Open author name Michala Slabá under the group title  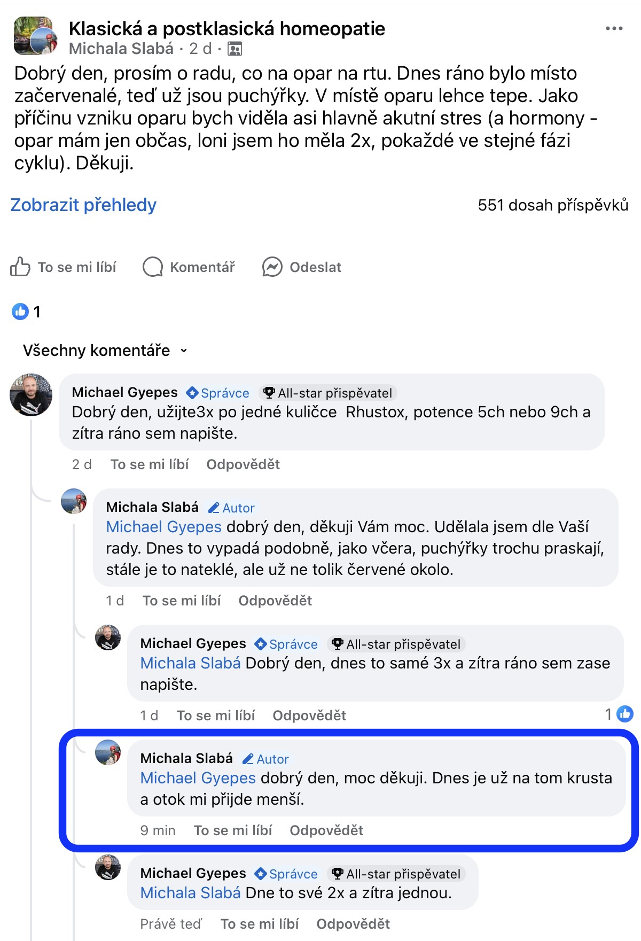point(121,49)
